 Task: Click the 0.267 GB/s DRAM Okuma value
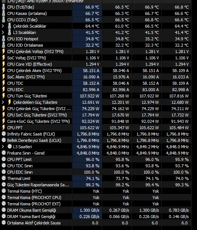tap(119, 210)
